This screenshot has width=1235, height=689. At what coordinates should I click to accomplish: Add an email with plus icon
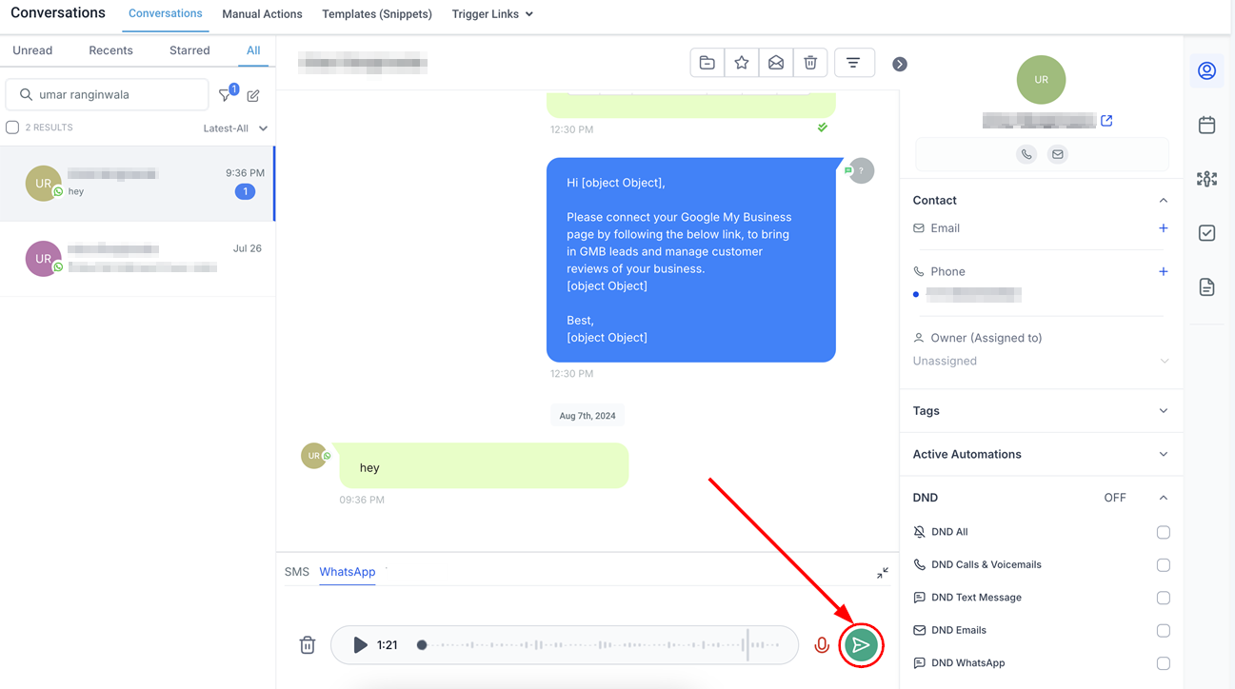point(1163,228)
